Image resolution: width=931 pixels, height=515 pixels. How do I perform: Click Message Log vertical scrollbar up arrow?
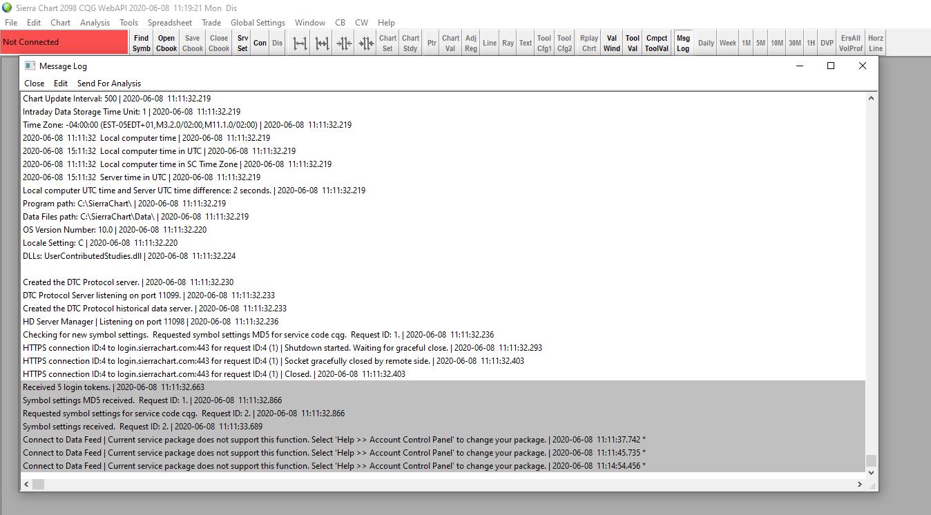point(872,99)
